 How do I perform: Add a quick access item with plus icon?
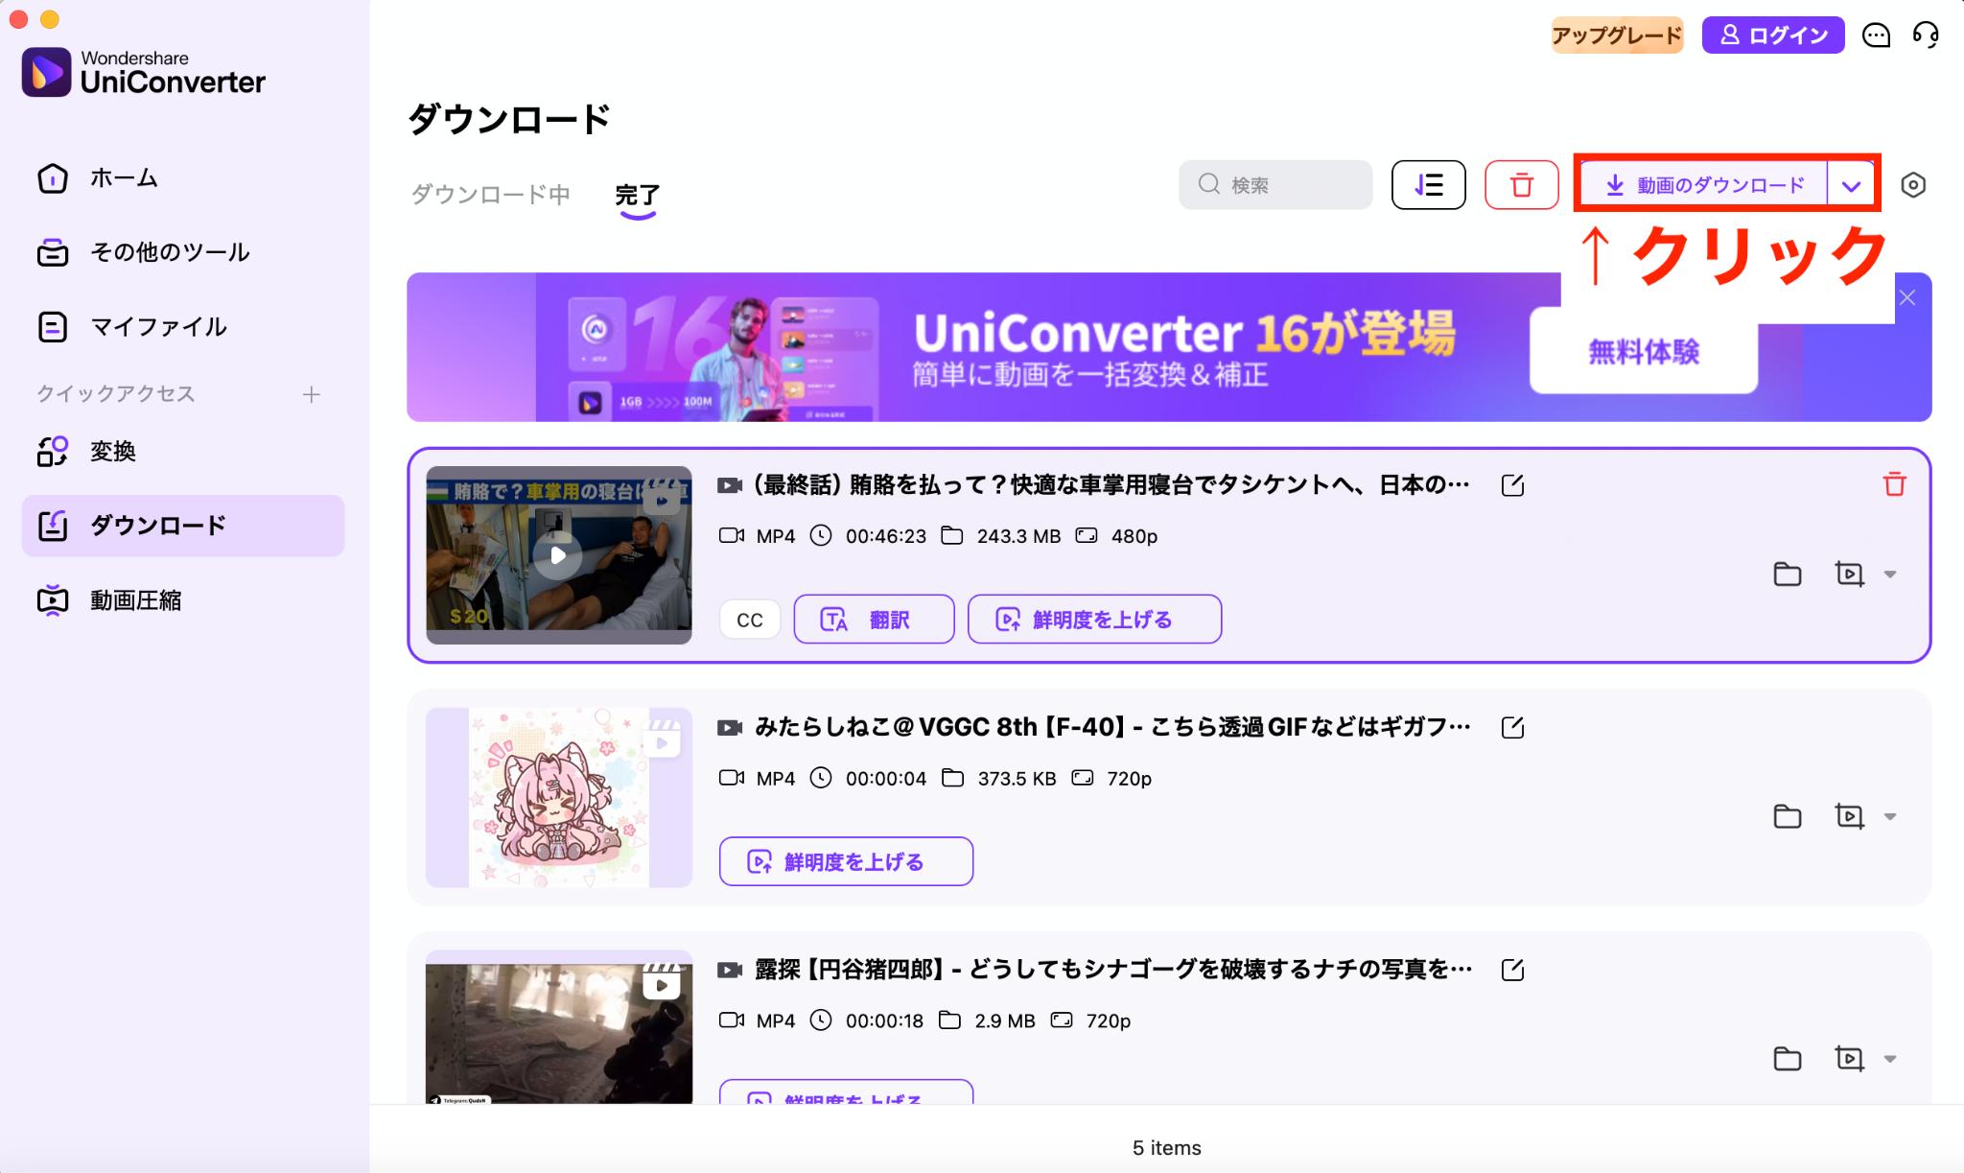tap(311, 394)
